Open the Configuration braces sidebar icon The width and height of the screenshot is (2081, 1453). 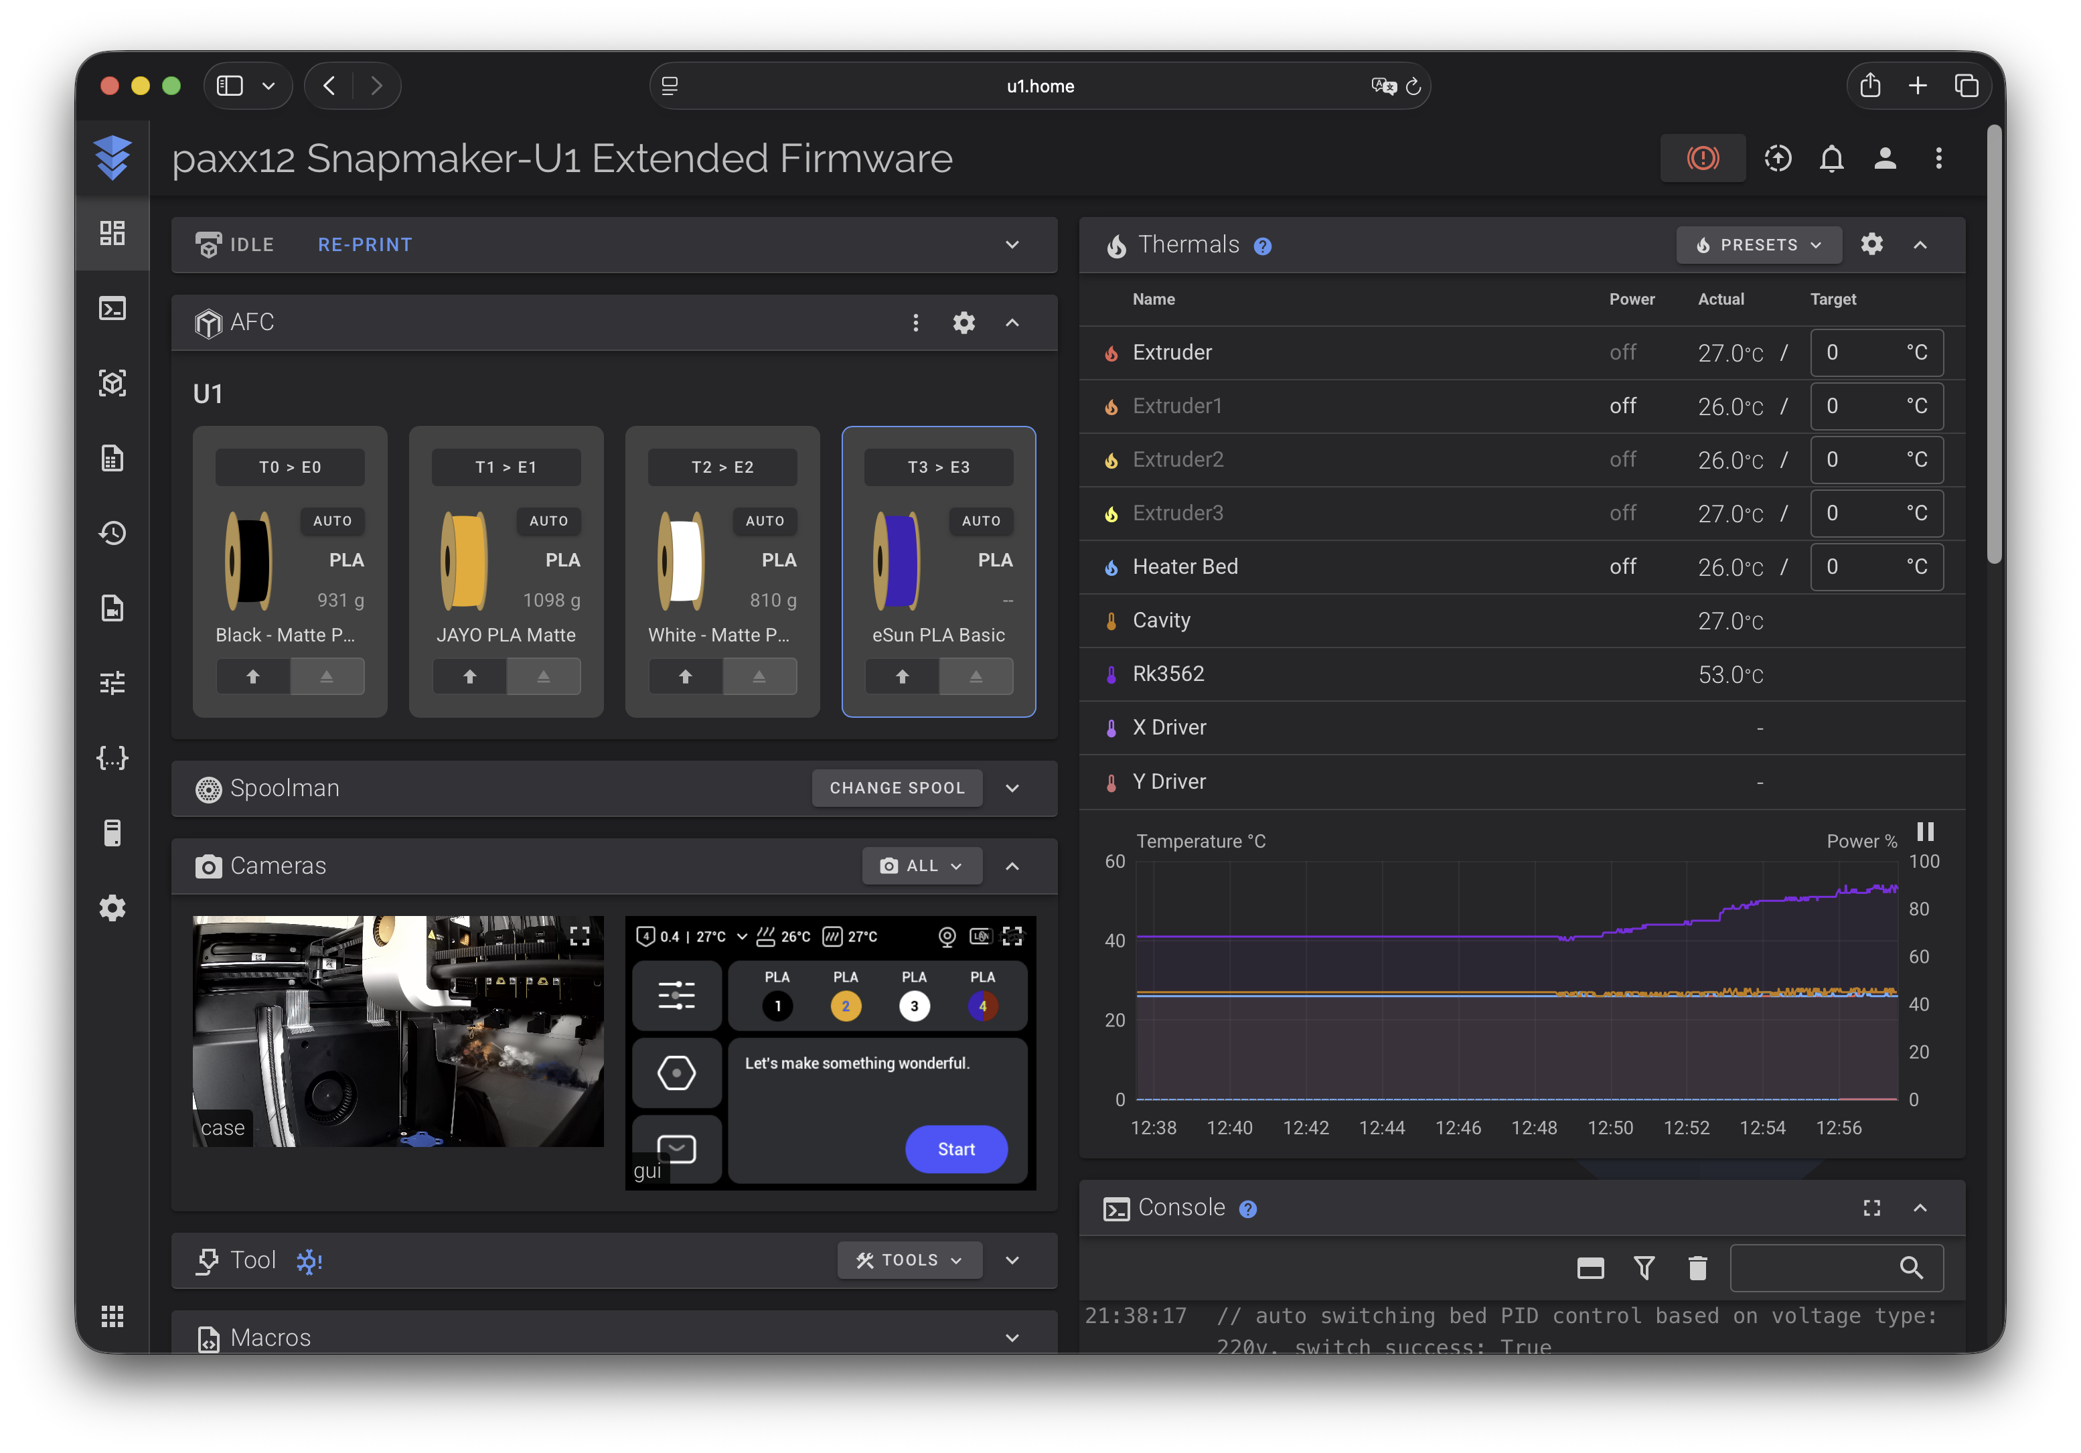112,758
